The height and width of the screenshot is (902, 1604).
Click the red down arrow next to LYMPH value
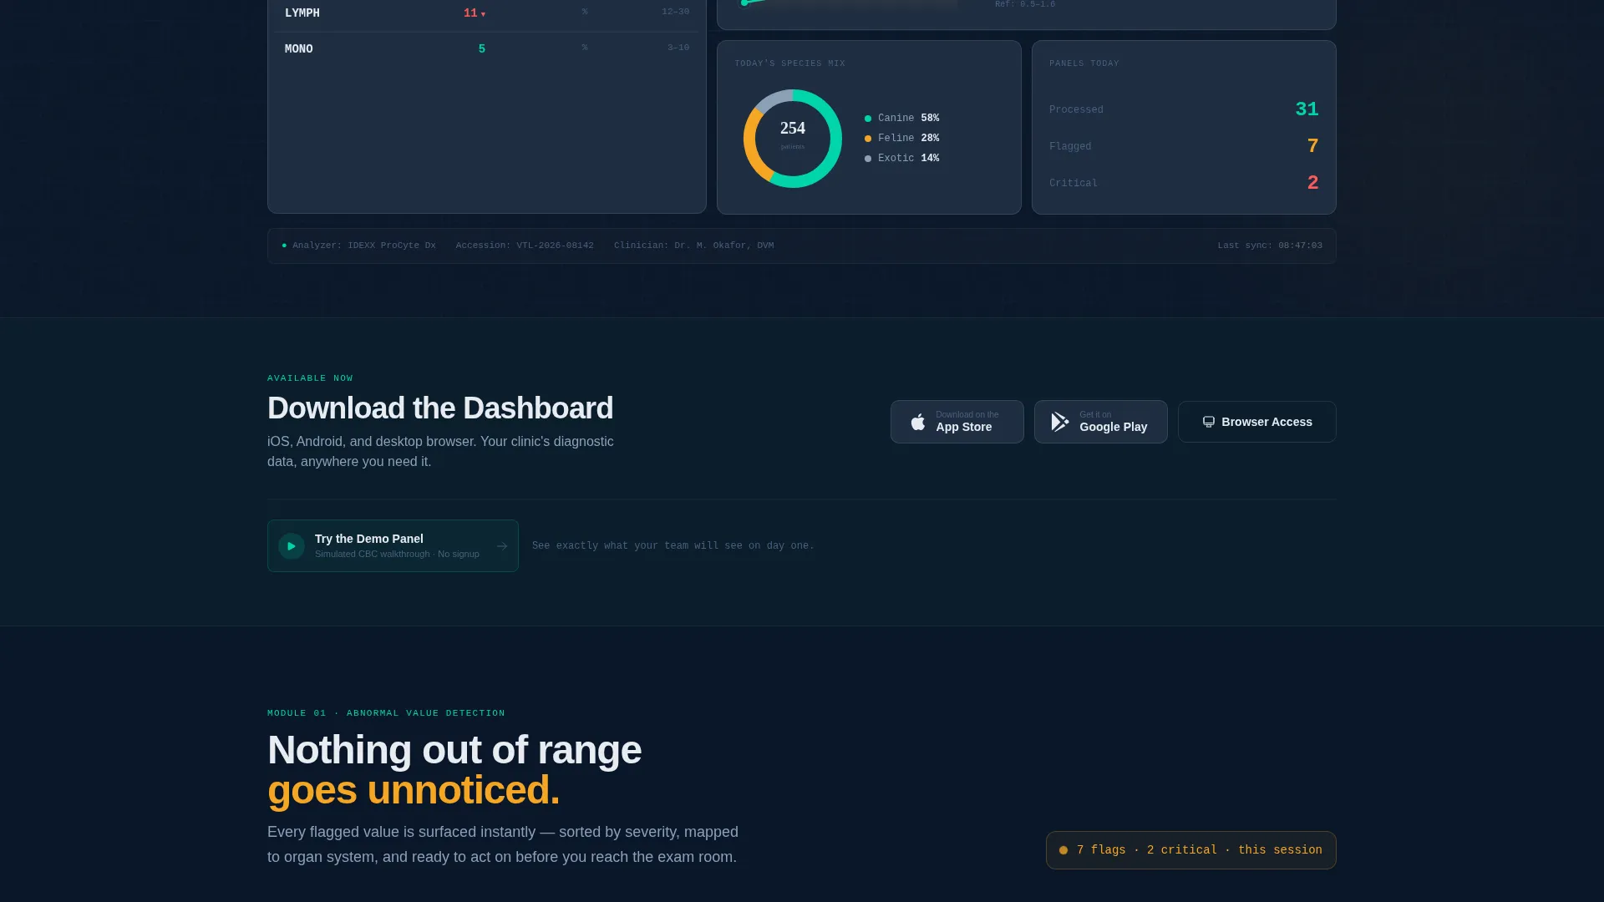pos(483,14)
